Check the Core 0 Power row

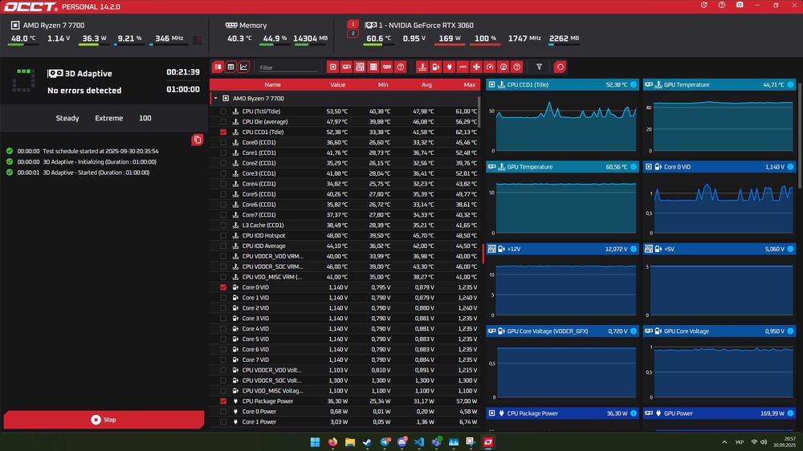(223, 411)
